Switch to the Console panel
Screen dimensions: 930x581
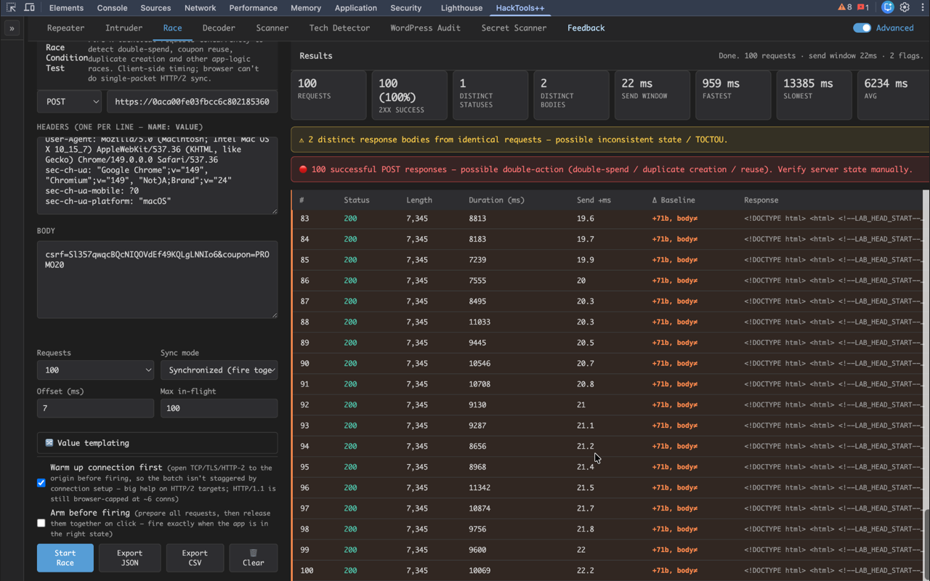point(112,8)
